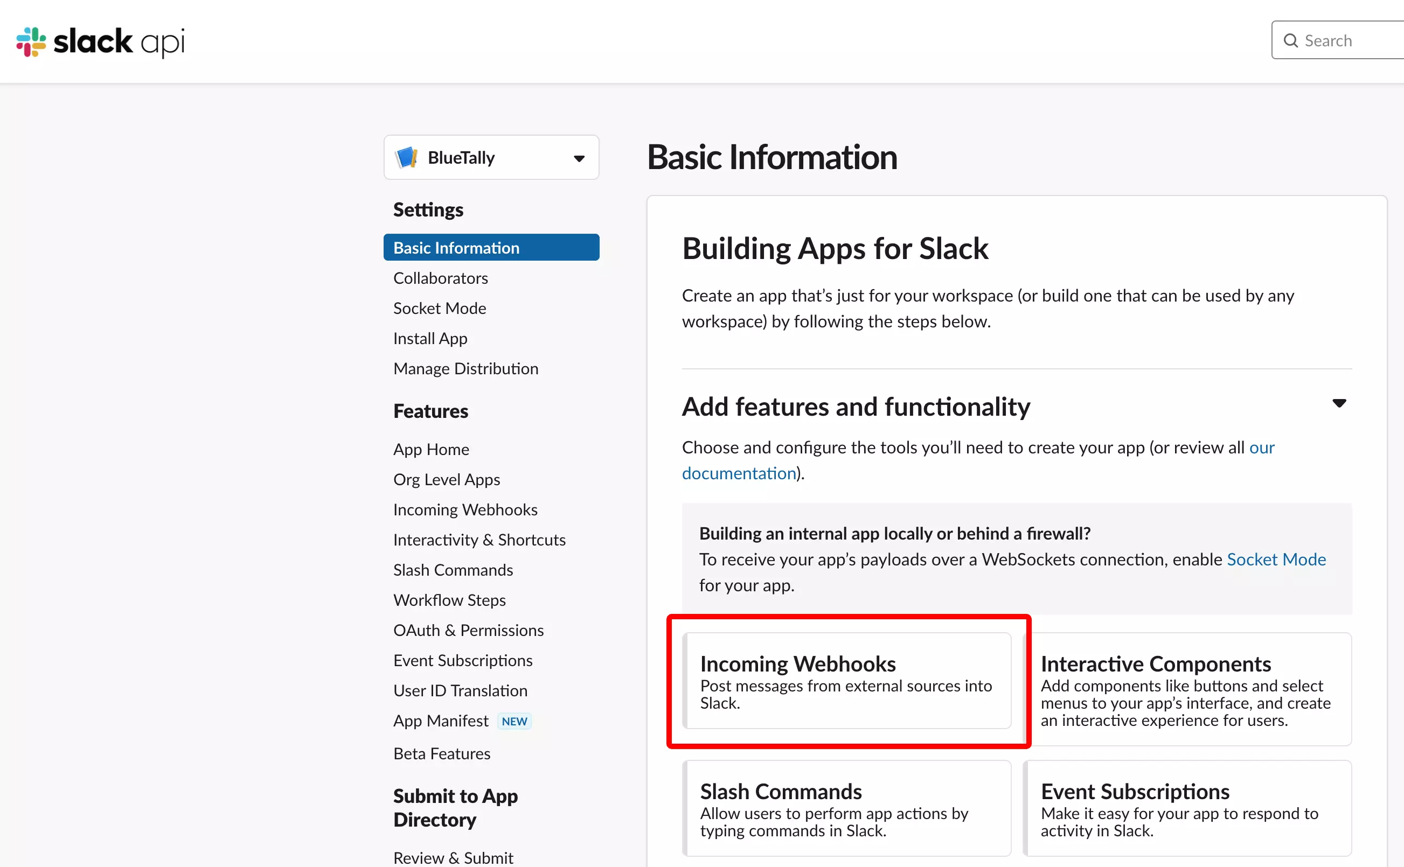The width and height of the screenshot is (1404, 867).
Task: Click the Submit to App Directory header
Action: pos(455,808)
